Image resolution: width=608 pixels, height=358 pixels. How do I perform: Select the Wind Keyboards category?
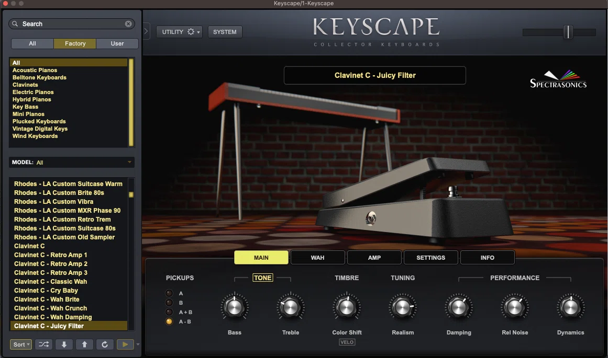[35, 136]
